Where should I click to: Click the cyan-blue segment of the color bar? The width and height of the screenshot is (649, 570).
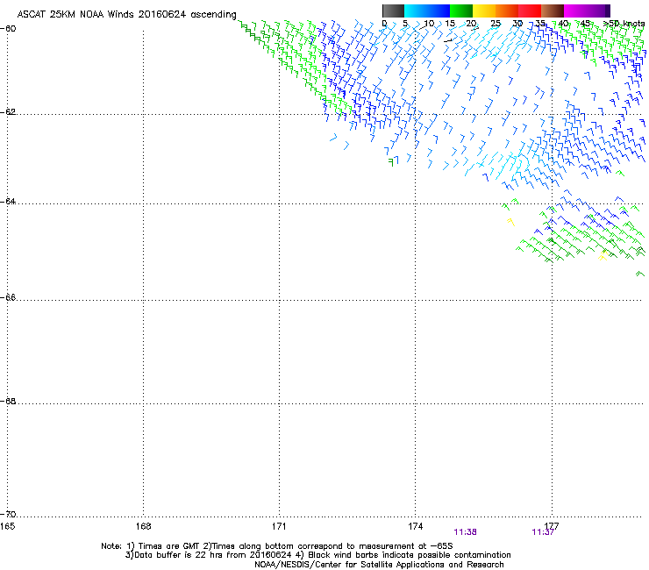pos(427,11)
